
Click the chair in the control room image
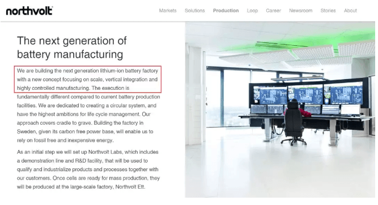click(294, 123)
